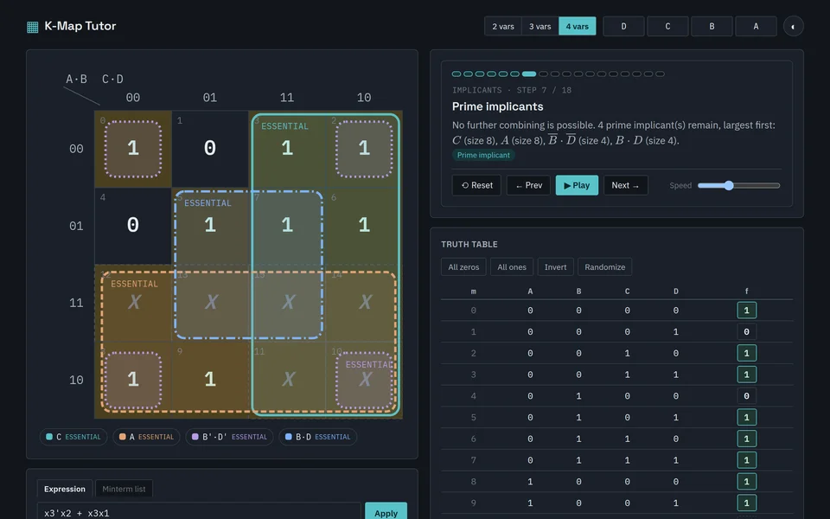This screenshot has width=830, height=519.
Task: Click K-map cell 6 in row 01
Action: (364, 226)
